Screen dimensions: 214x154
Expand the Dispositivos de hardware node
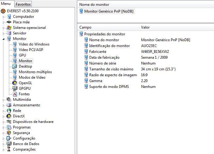click(3, 122)
